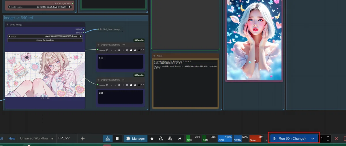The image size is (346, 146).
Task: Collapse Display Everything H node via dot
Action: pos(98,80)
